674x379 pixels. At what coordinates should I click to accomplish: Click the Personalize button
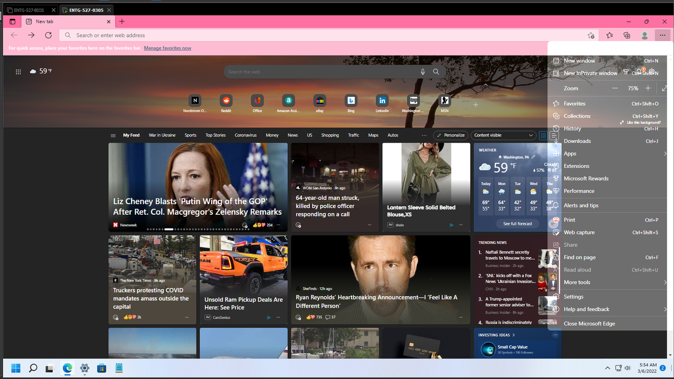click(451, 135)
